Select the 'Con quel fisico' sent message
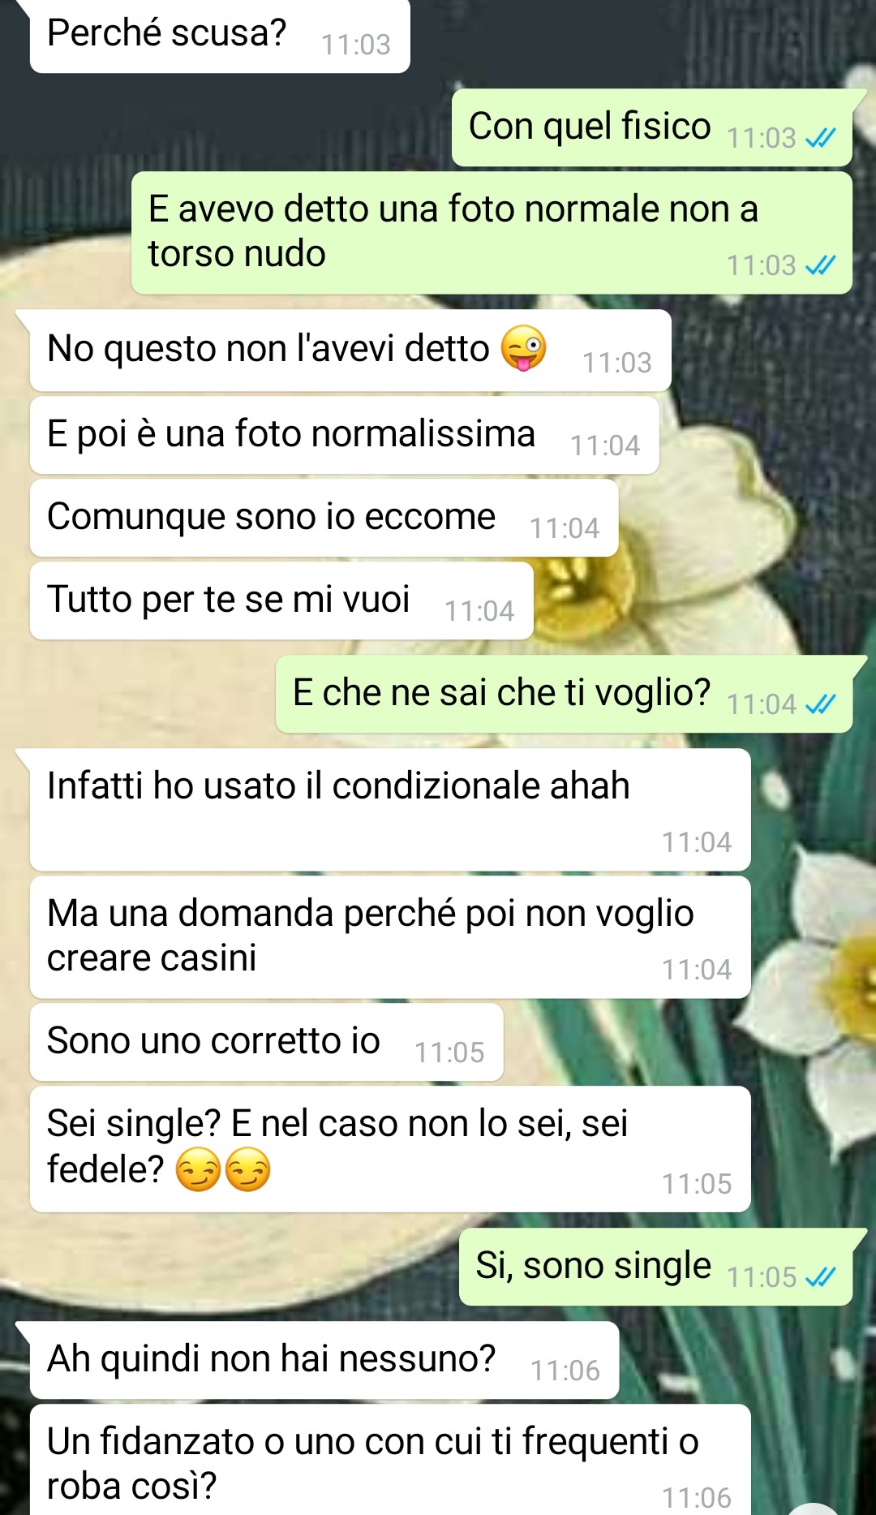 pos(652,127)
